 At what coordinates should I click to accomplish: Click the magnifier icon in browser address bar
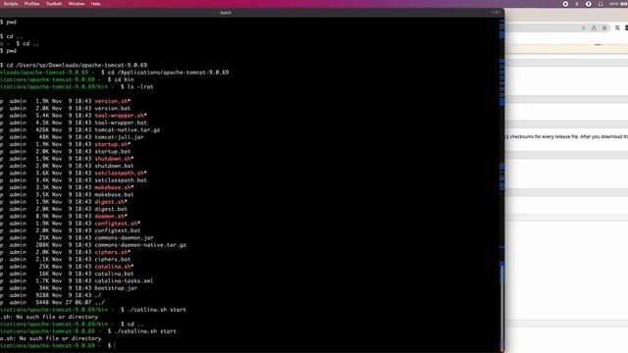click(x=584, y=27)
